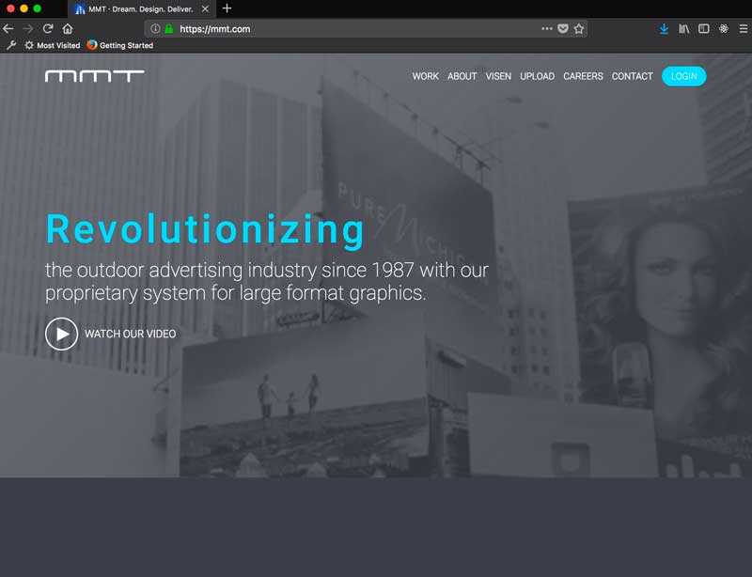The width and height of the screenshot is (752, 577).
Task: Open the WORK navigation link
Action: 425,76
